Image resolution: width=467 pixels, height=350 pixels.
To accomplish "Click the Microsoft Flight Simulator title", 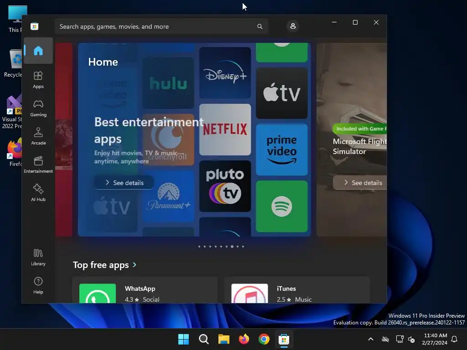I will coord(360,146).
